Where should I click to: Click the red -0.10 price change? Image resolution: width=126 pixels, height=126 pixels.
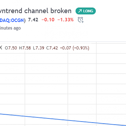48,20
